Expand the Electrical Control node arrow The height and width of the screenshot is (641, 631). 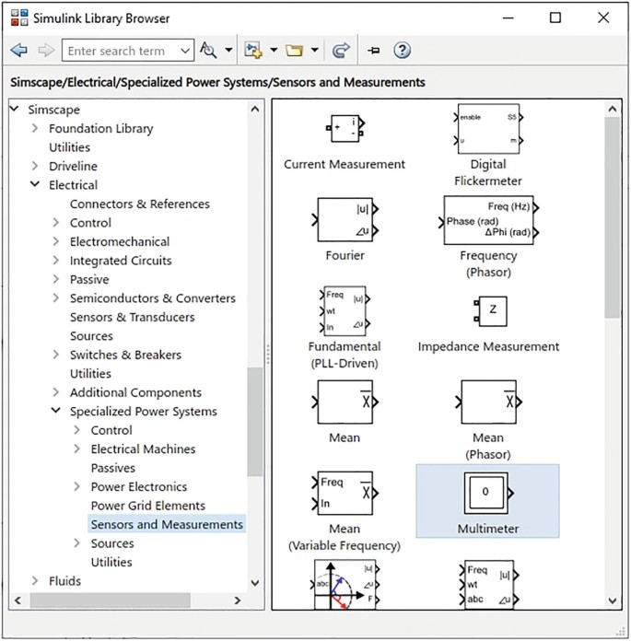click(x=56, y=222)
